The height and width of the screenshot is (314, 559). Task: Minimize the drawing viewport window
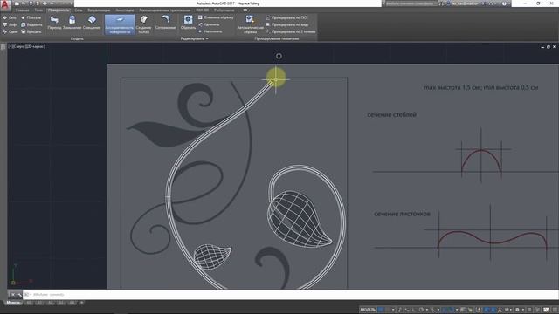542,47
